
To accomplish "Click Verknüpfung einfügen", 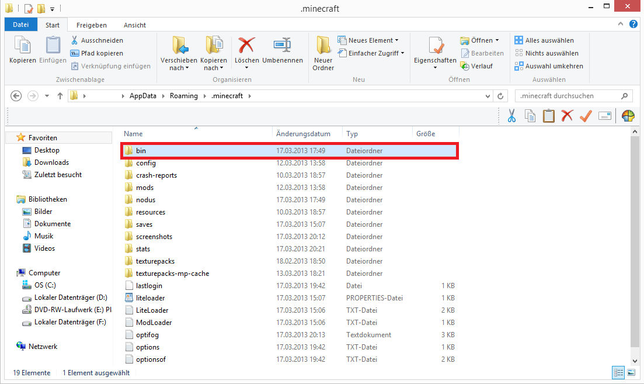I will point(110,66).
